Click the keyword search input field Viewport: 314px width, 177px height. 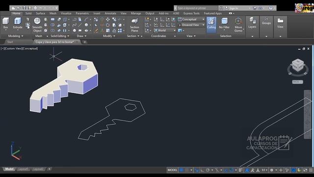point(197,8)
